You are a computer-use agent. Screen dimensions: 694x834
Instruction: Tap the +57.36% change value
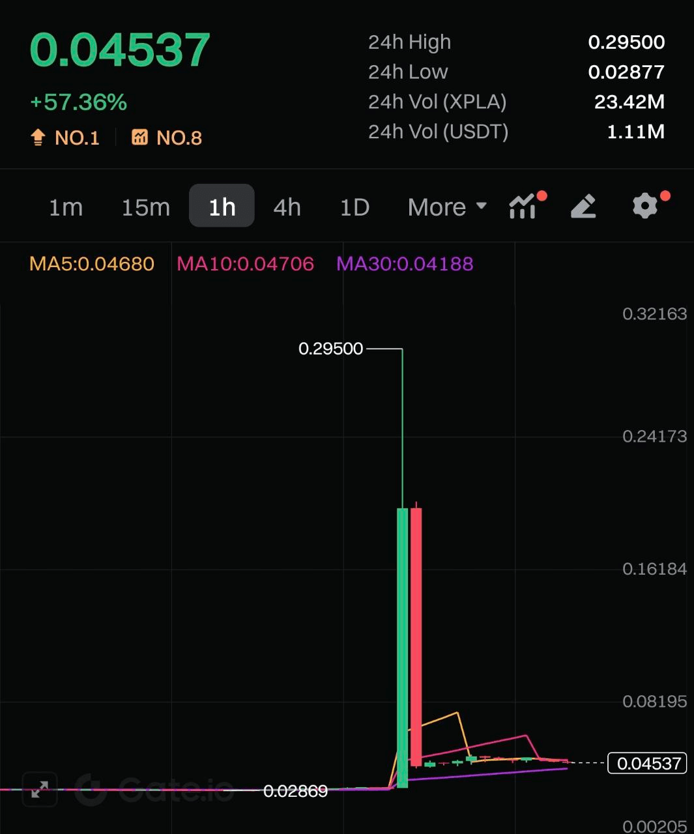[78, 102]
